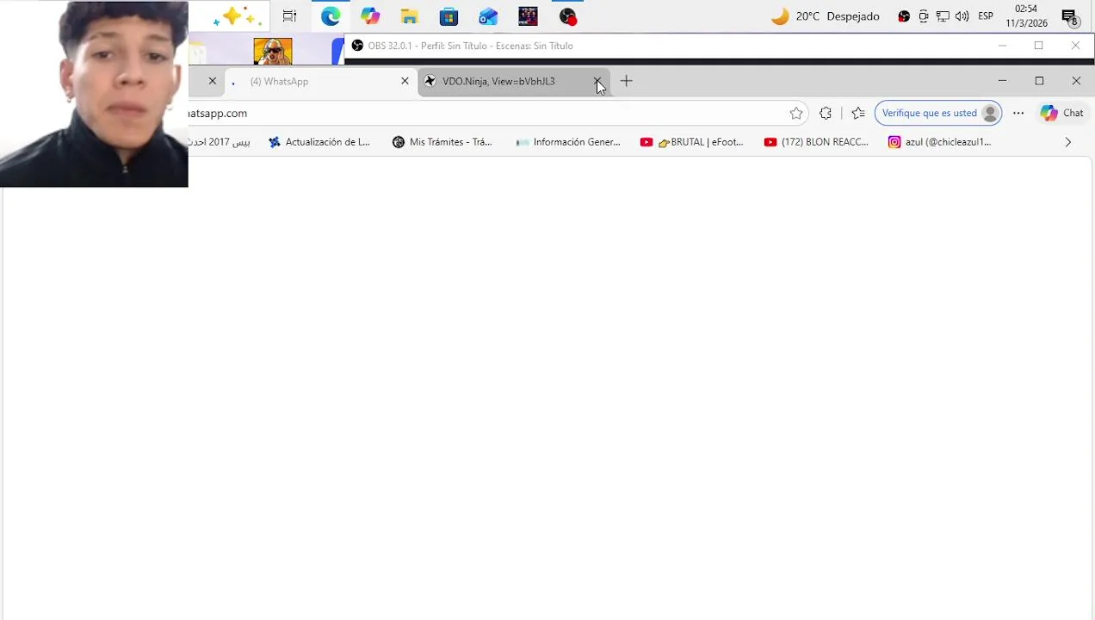Open the Información Gener... bookmark
This screenshot has width=1095, height=620.
(x=568, y=142)
